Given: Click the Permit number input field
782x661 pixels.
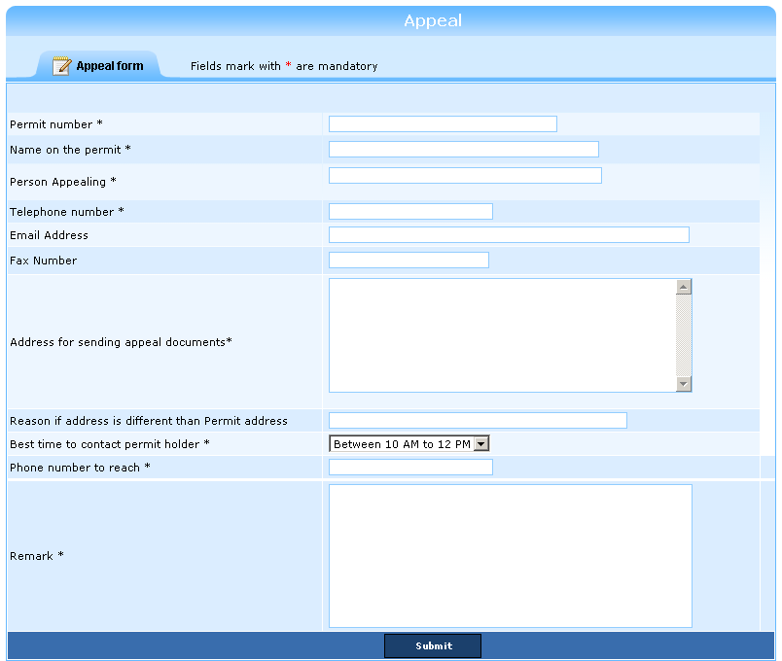Looking at the screenshot, I should pyautogui.click(x=443, y=123).
